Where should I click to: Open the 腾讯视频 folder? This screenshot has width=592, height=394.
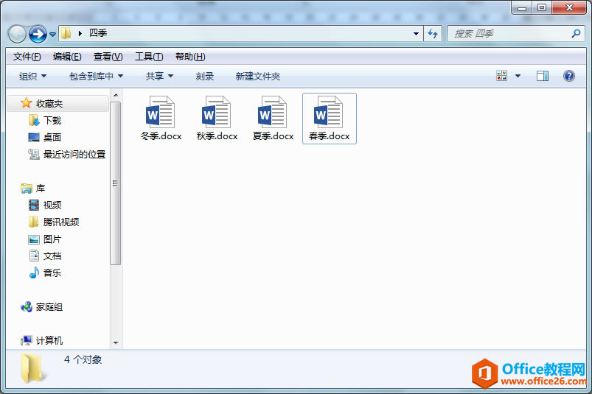61,222
